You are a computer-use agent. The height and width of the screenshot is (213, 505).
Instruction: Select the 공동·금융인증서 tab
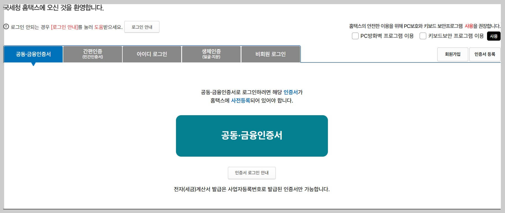click(33, 54)
